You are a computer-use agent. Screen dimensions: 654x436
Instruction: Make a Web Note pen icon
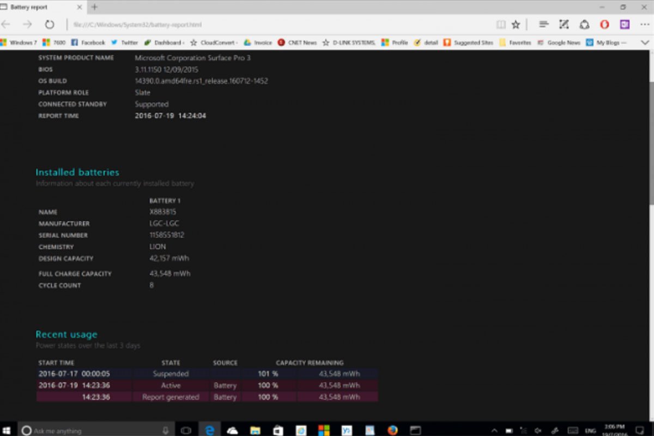pos(564,25)
